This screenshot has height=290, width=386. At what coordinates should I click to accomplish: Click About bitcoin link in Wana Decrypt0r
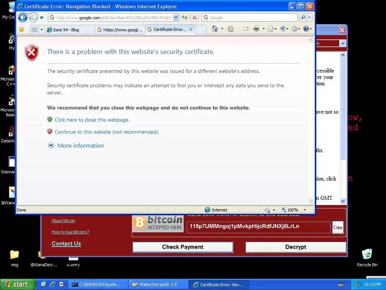[x=63, y=221]
